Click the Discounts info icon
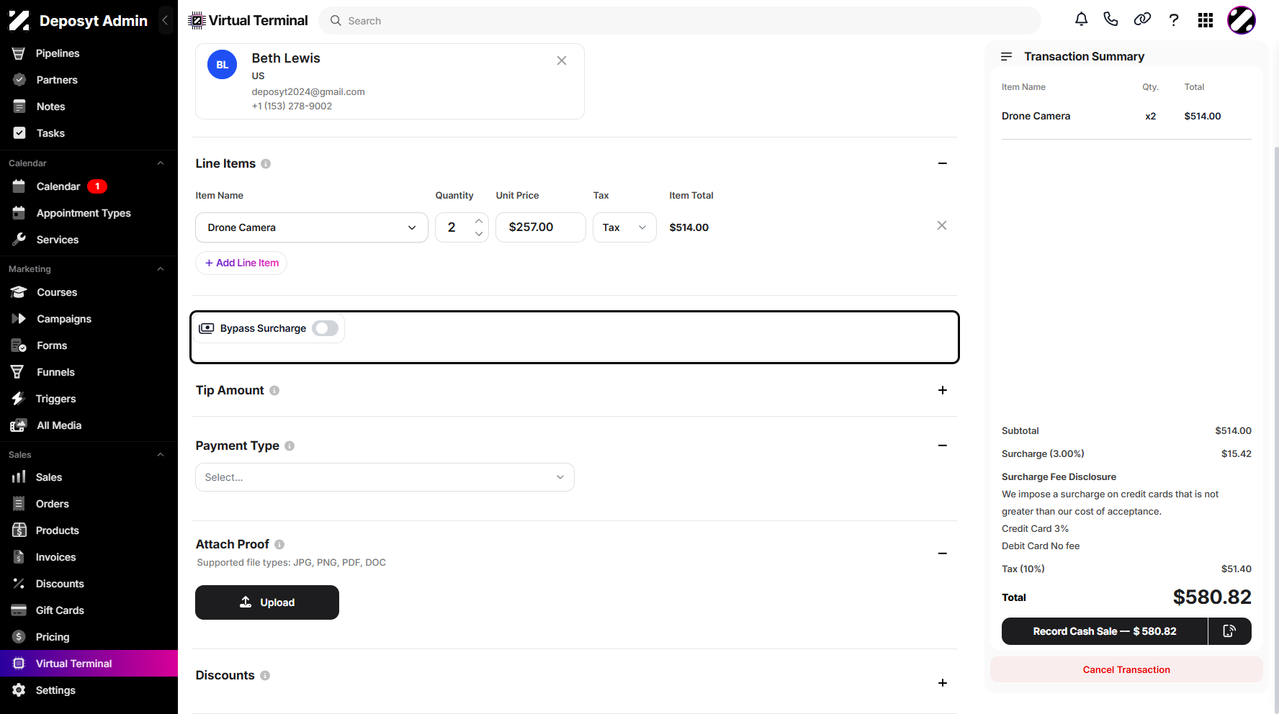The width and height of the screenshot is (1279, 714). 265,676
